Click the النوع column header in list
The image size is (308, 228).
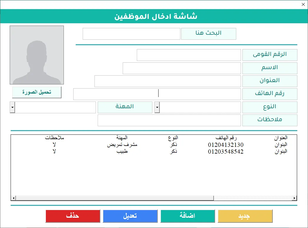coord(173,138)
